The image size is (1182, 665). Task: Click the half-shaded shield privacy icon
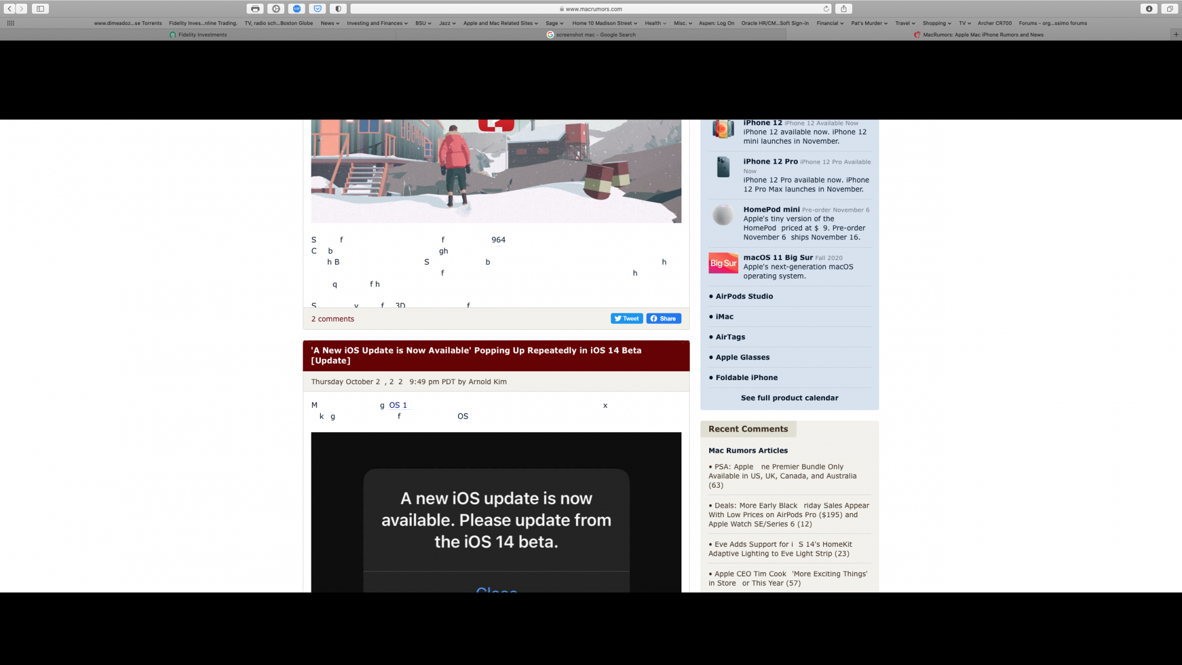(338, 9)
